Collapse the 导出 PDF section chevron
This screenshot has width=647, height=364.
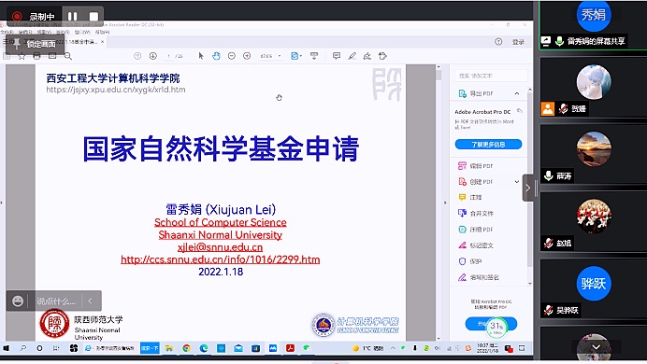tap(517, 94)
